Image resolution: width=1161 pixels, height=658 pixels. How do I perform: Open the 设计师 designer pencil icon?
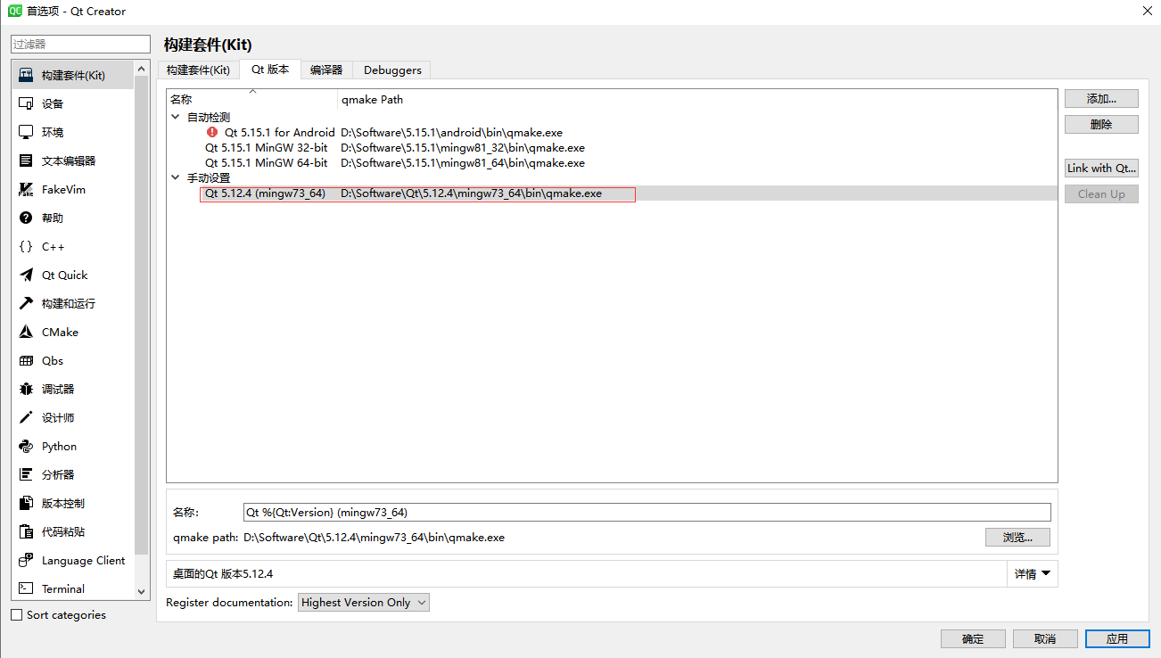(26, 418)
